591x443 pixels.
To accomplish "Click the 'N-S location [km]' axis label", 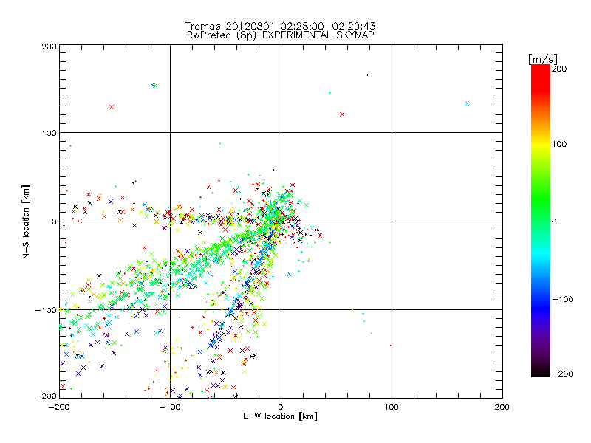I will pos(26,221).
